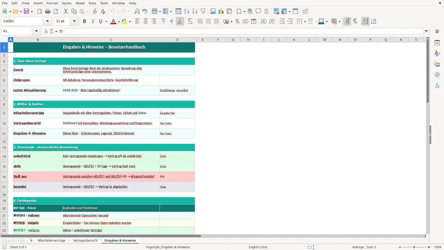Screen dimensions: 444x250
Task: Select column D header
Action: click(177, 40)
